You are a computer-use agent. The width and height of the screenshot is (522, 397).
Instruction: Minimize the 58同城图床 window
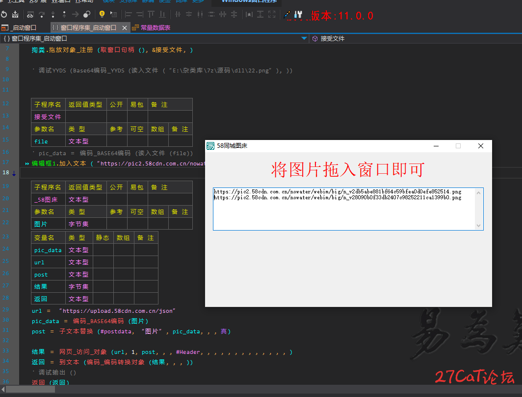pyautogui.click(x=436, y=146)
